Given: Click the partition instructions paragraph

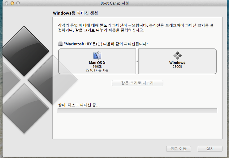Looking at the screenshot, I should 136,28.
